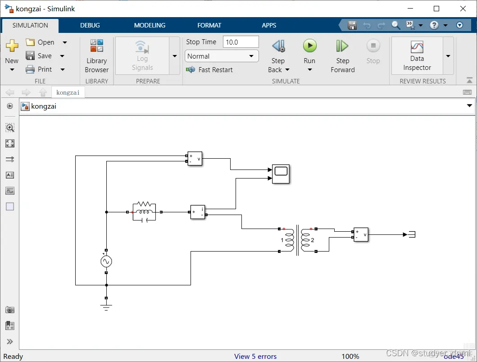Select the Zoom tool in the palette
477x362 pixels.
10,128
